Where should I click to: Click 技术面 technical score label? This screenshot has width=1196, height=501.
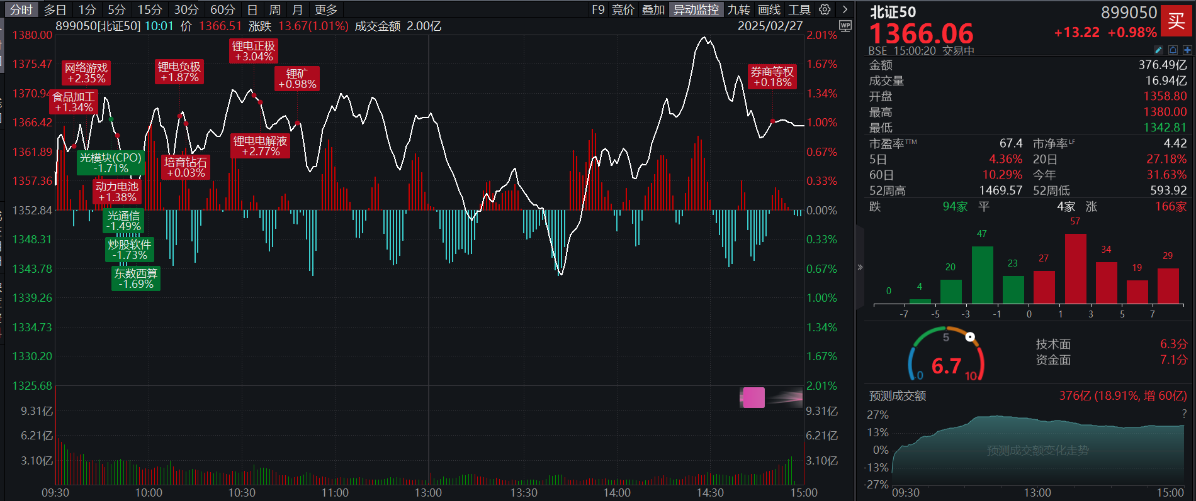(x=1053, y=344)
